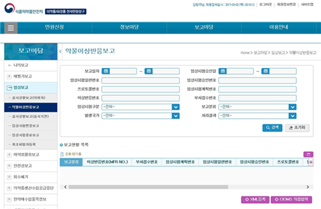Click the 프로토콜번호 input field
The height and width of the screenshot is (209, 321).
[x=141, y=89]
